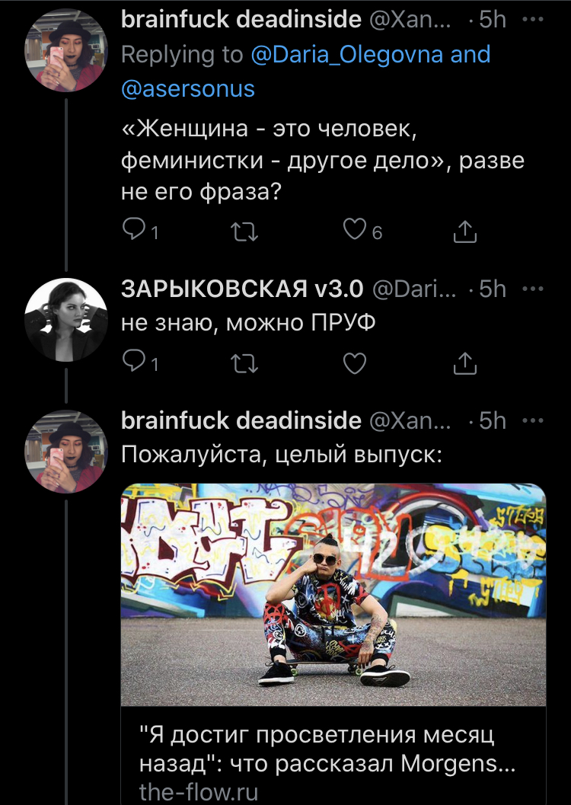
Task: View the brainfuck deadinside avatar on the first tweet
Action: [66, 50]
